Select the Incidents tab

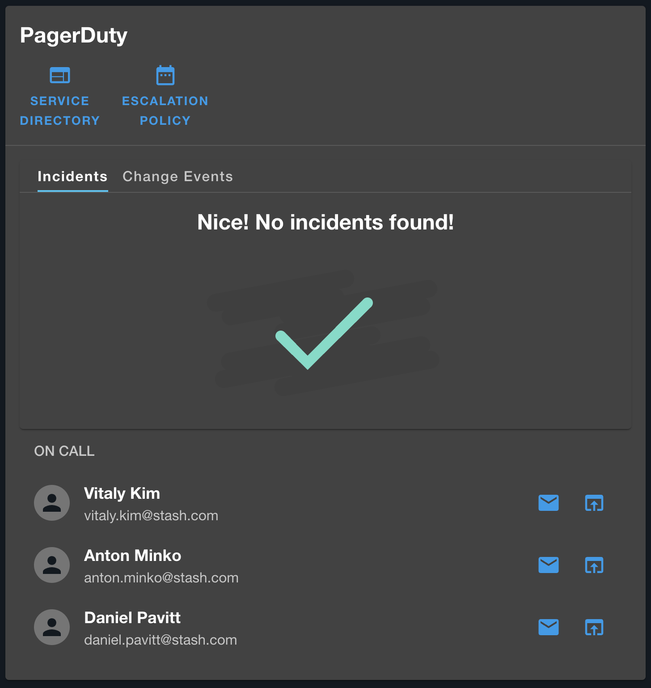(x=72, y=177)
